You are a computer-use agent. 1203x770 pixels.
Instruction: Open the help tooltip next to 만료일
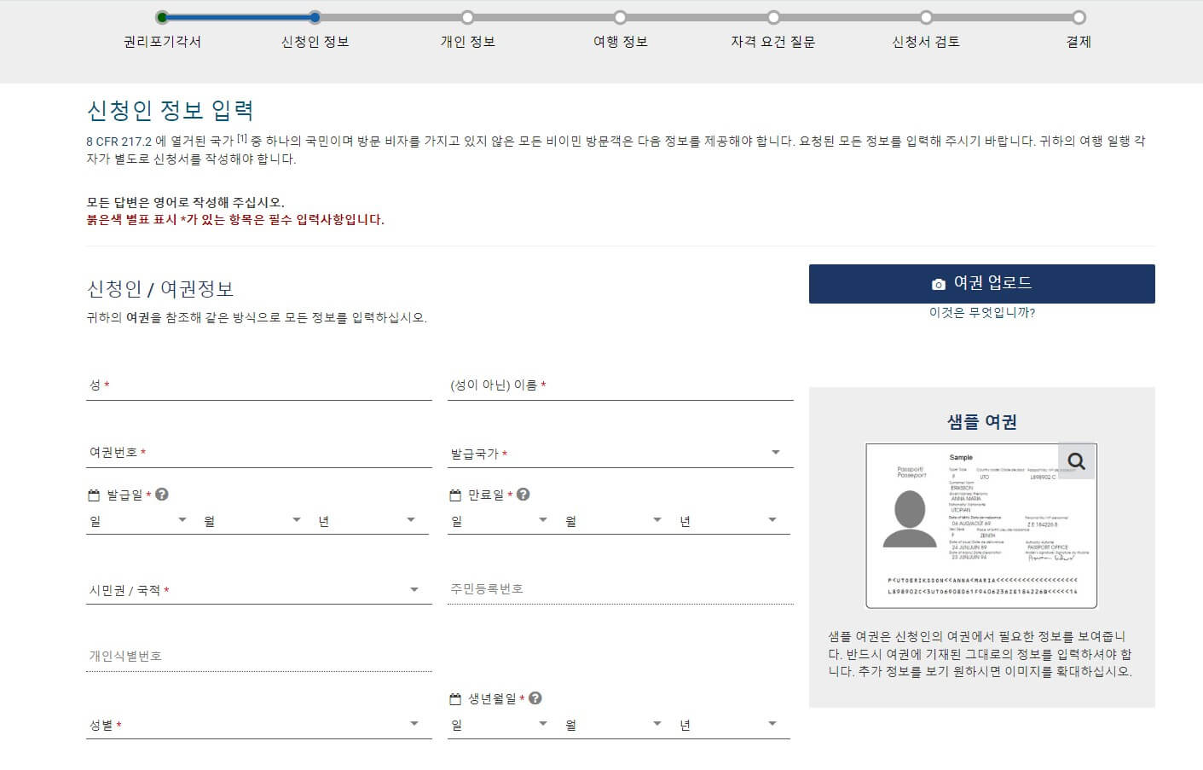coord(524,493)
